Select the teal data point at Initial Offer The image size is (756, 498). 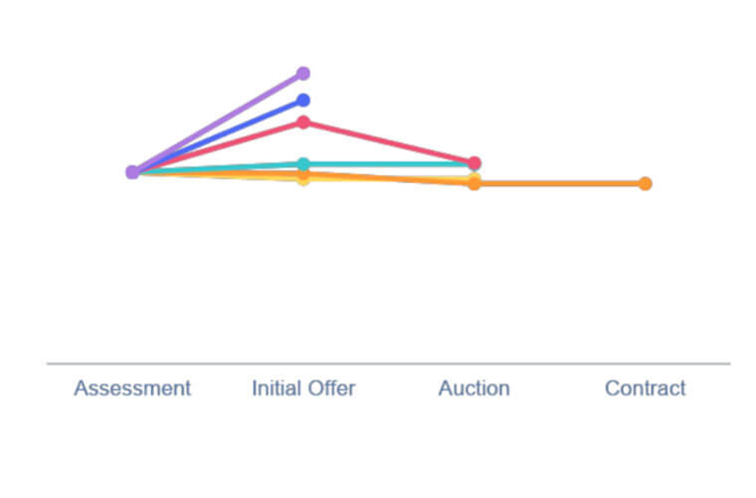(302, 164)
